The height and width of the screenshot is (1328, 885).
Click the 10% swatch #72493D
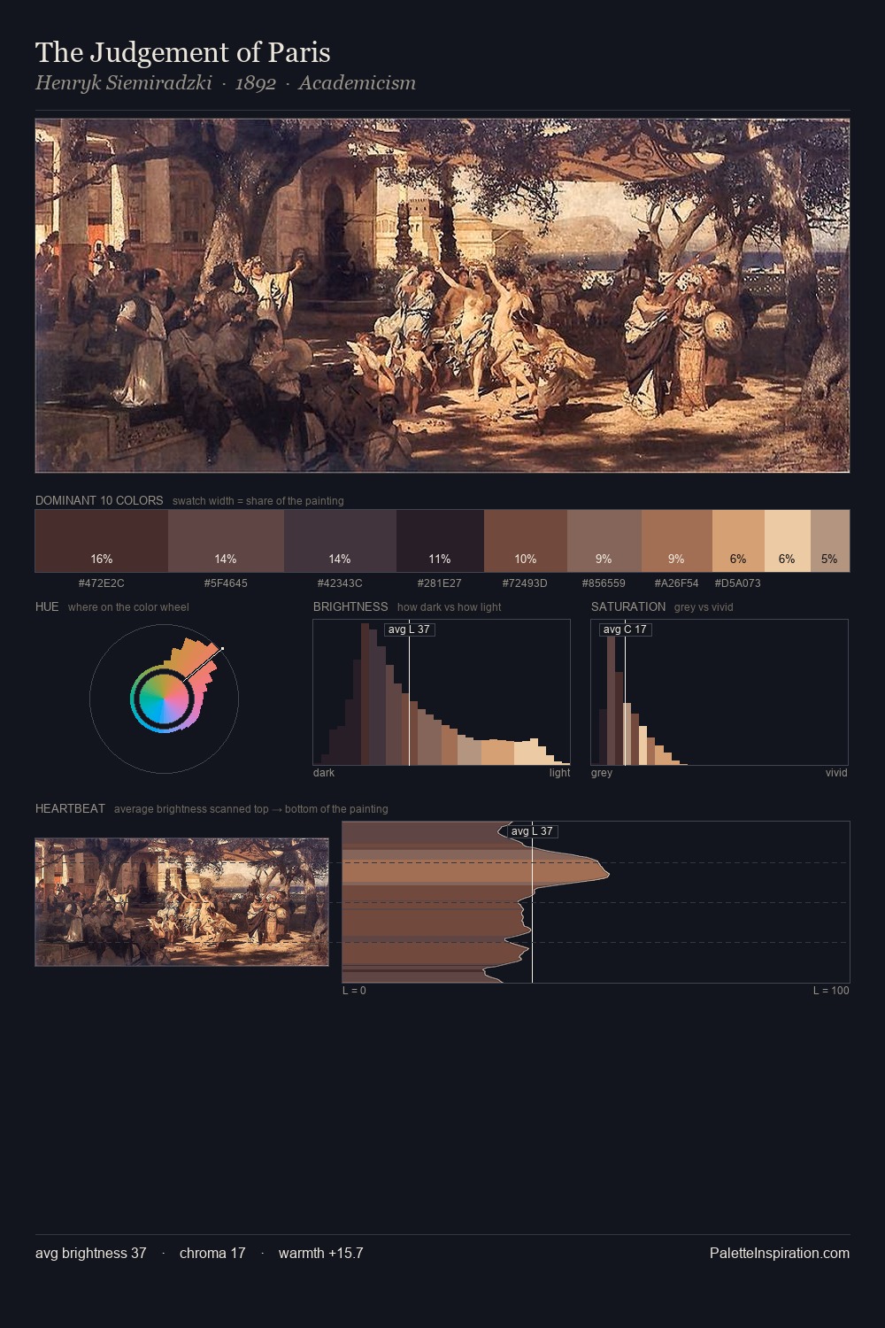coord(526,541)
